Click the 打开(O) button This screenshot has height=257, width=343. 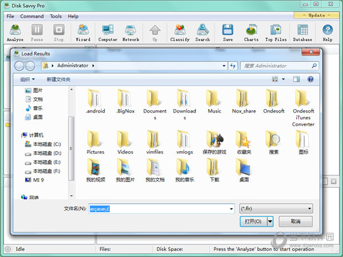[x=253, y=222]
